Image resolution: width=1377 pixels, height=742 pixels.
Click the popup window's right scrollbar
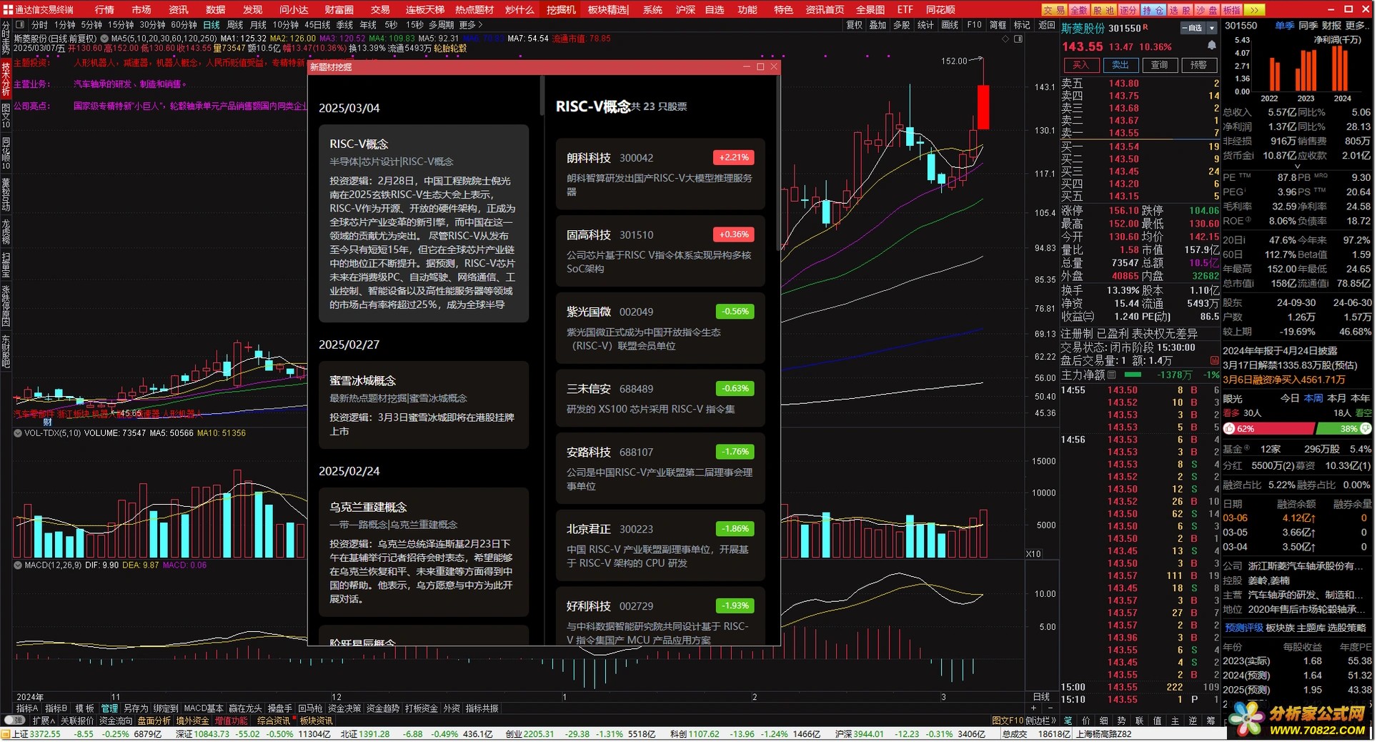(x=777, y=163)
